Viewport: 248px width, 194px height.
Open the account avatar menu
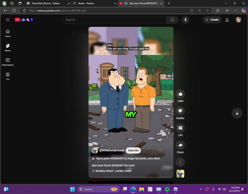click(238, 20)
